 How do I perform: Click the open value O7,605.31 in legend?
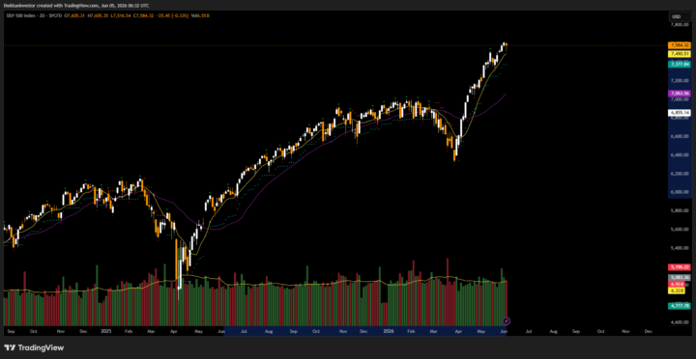point(74,16)
